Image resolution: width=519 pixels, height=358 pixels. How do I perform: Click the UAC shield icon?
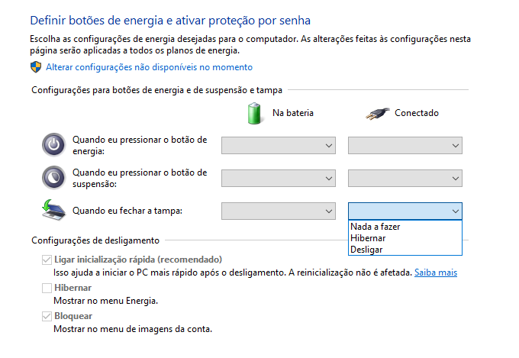[36, 67]
